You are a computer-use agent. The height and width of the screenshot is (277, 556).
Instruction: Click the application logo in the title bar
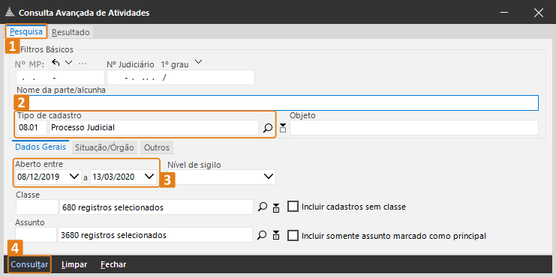[10, 13]
